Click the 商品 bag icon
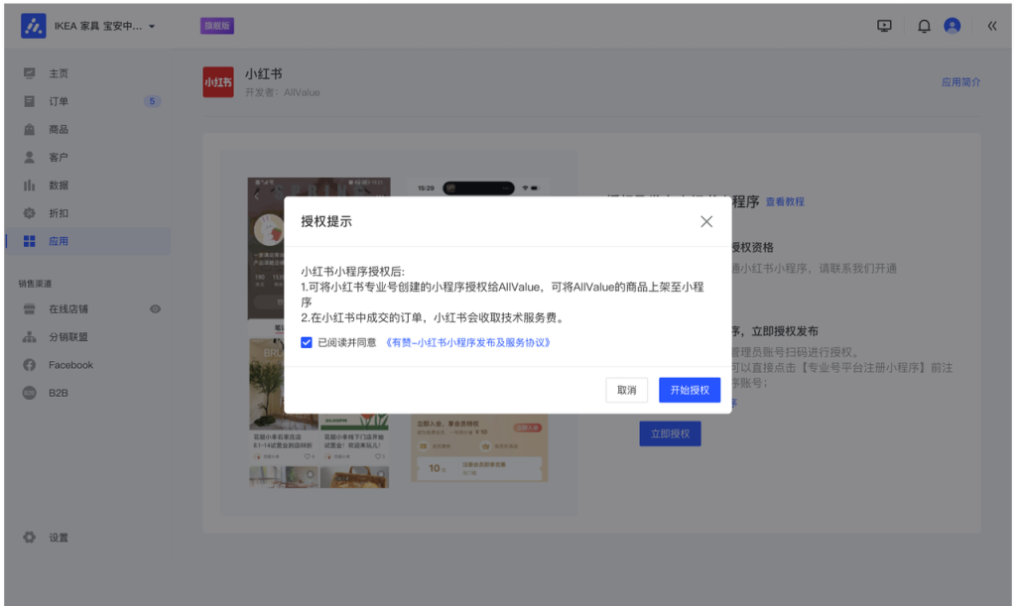Viewport: 1016px width, 606px height. coord(29,130)
